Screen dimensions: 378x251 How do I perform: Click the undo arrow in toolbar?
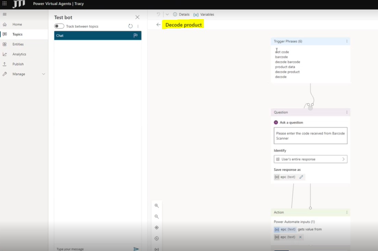[x=158, y=14]
